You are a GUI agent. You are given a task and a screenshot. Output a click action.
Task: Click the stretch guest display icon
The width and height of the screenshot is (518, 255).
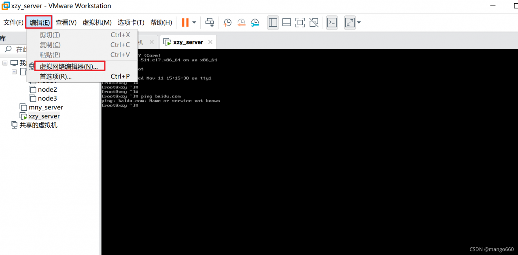pyautogui.click(x=350, y=23)
